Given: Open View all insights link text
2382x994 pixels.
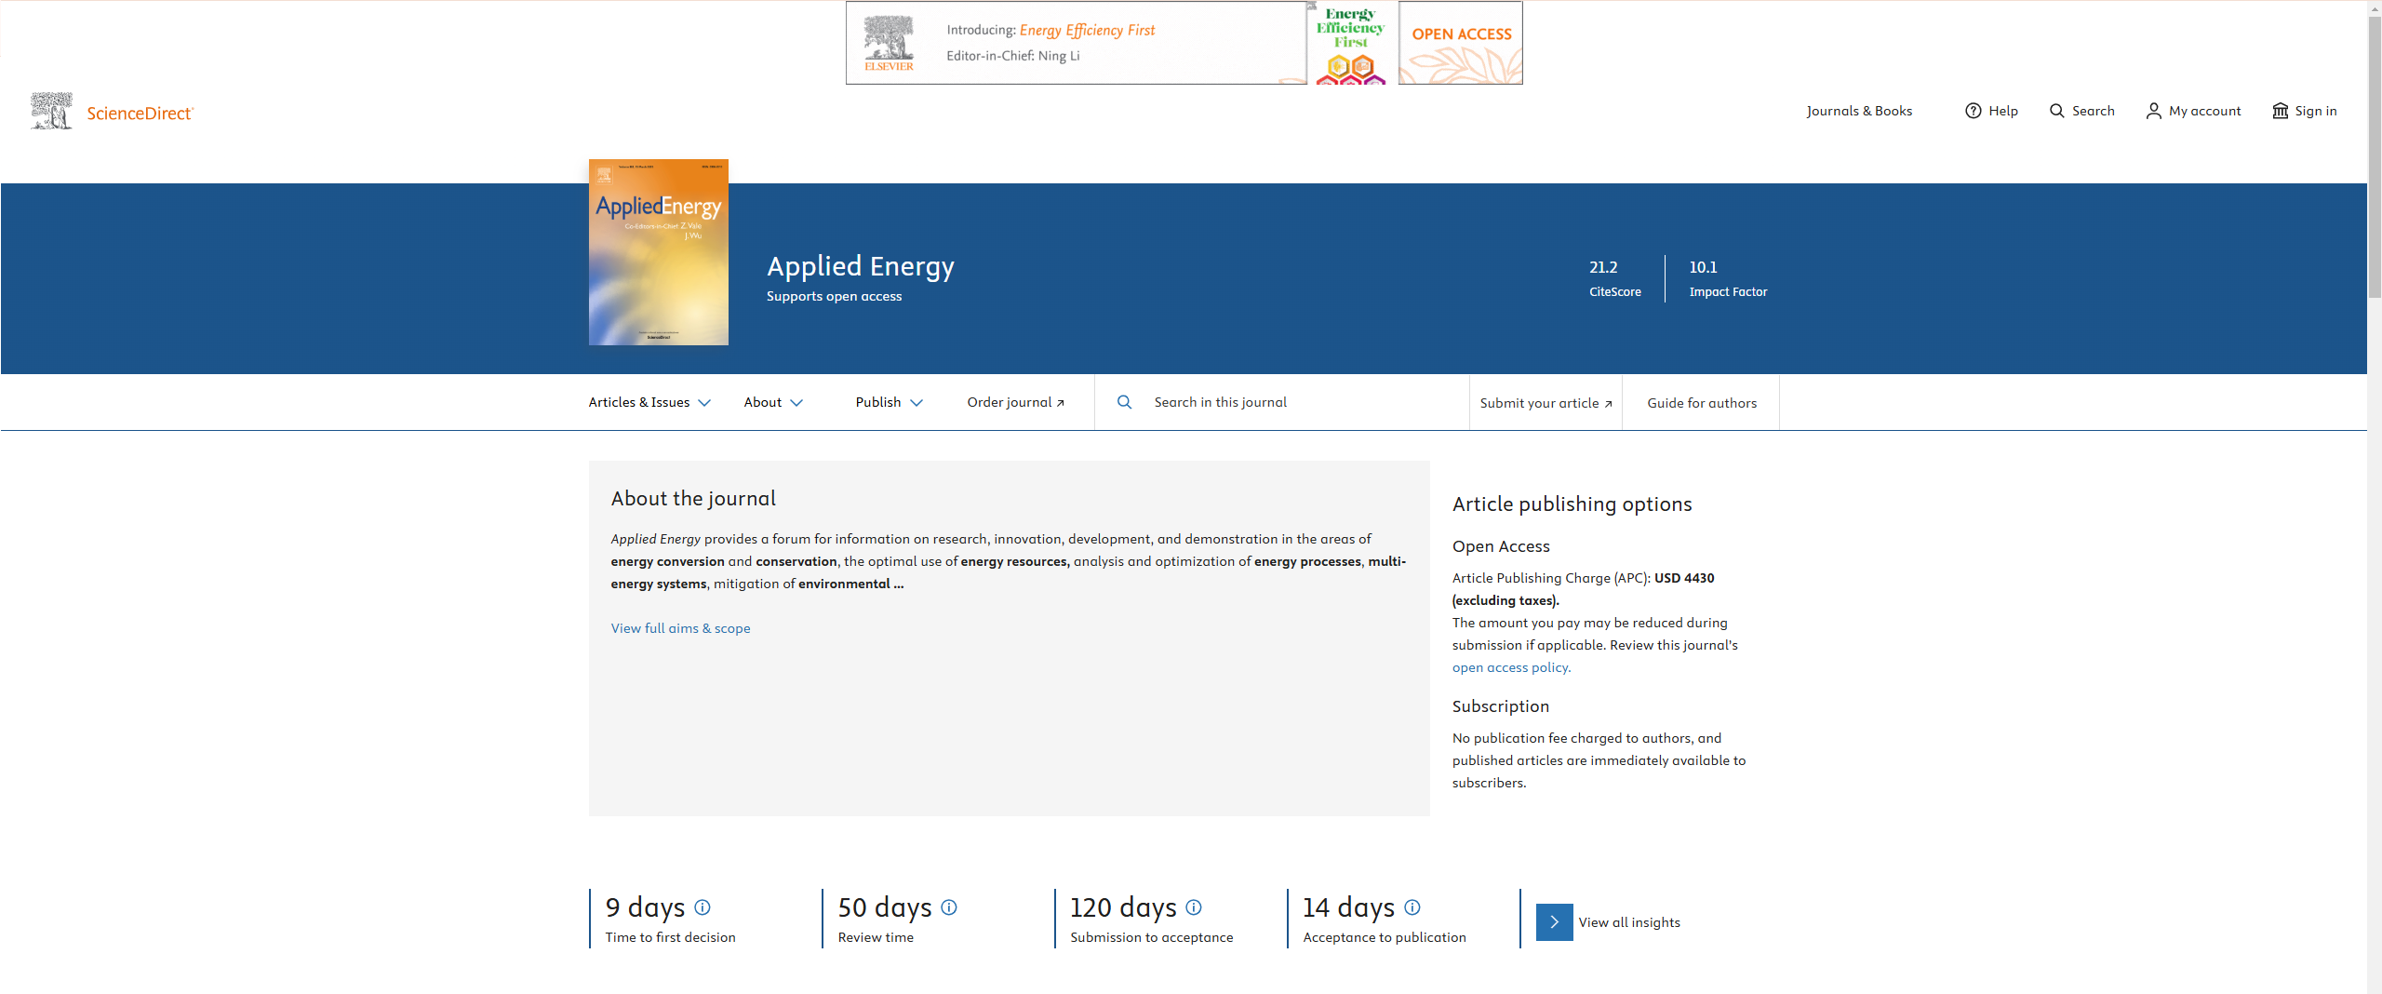Looking at the screenshot, I should [1629, 922].
